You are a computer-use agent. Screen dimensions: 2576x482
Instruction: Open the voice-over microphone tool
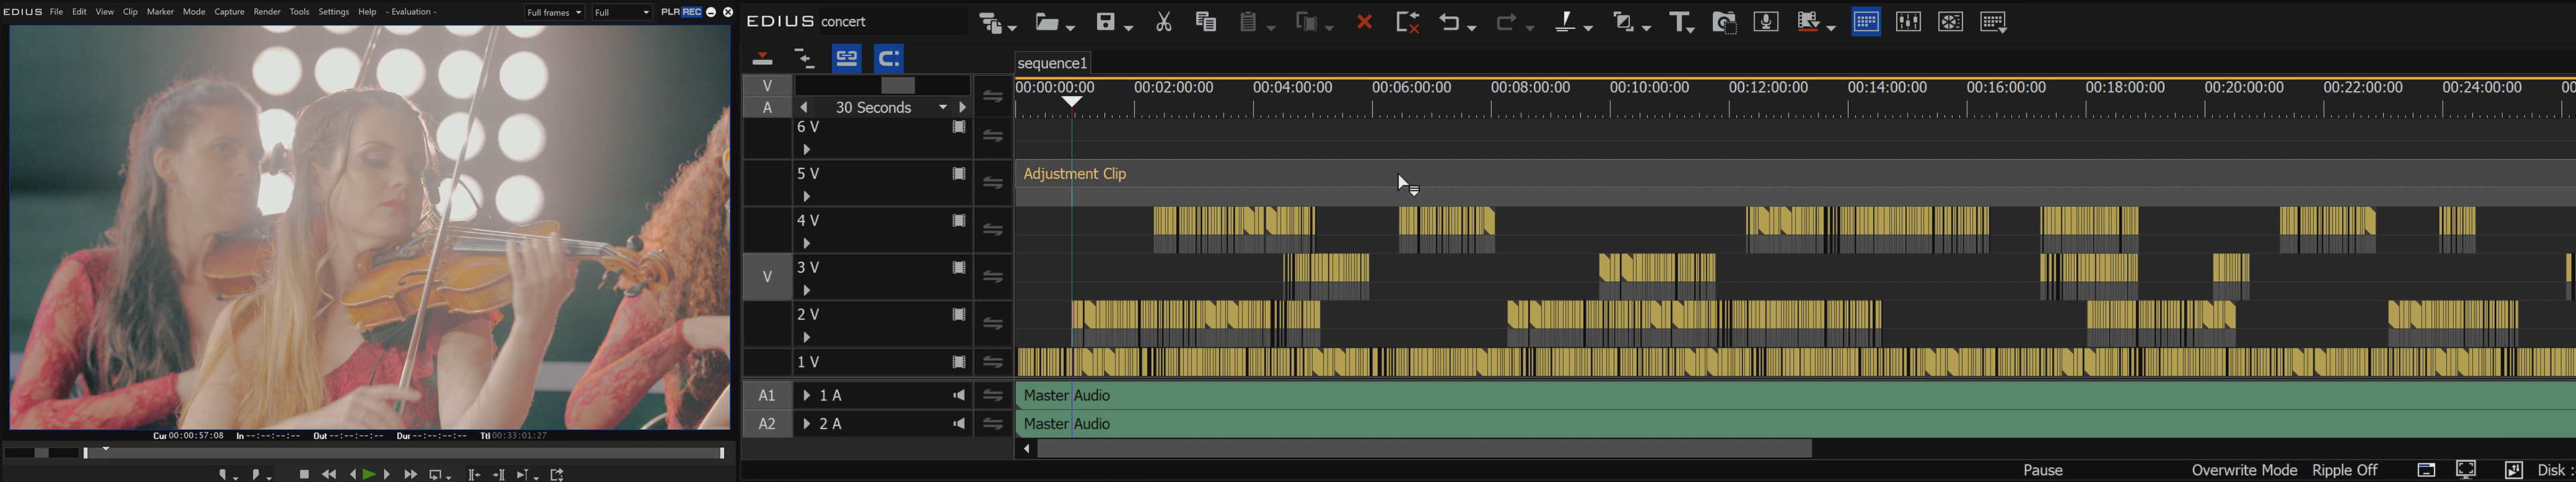click(1766, 22)
